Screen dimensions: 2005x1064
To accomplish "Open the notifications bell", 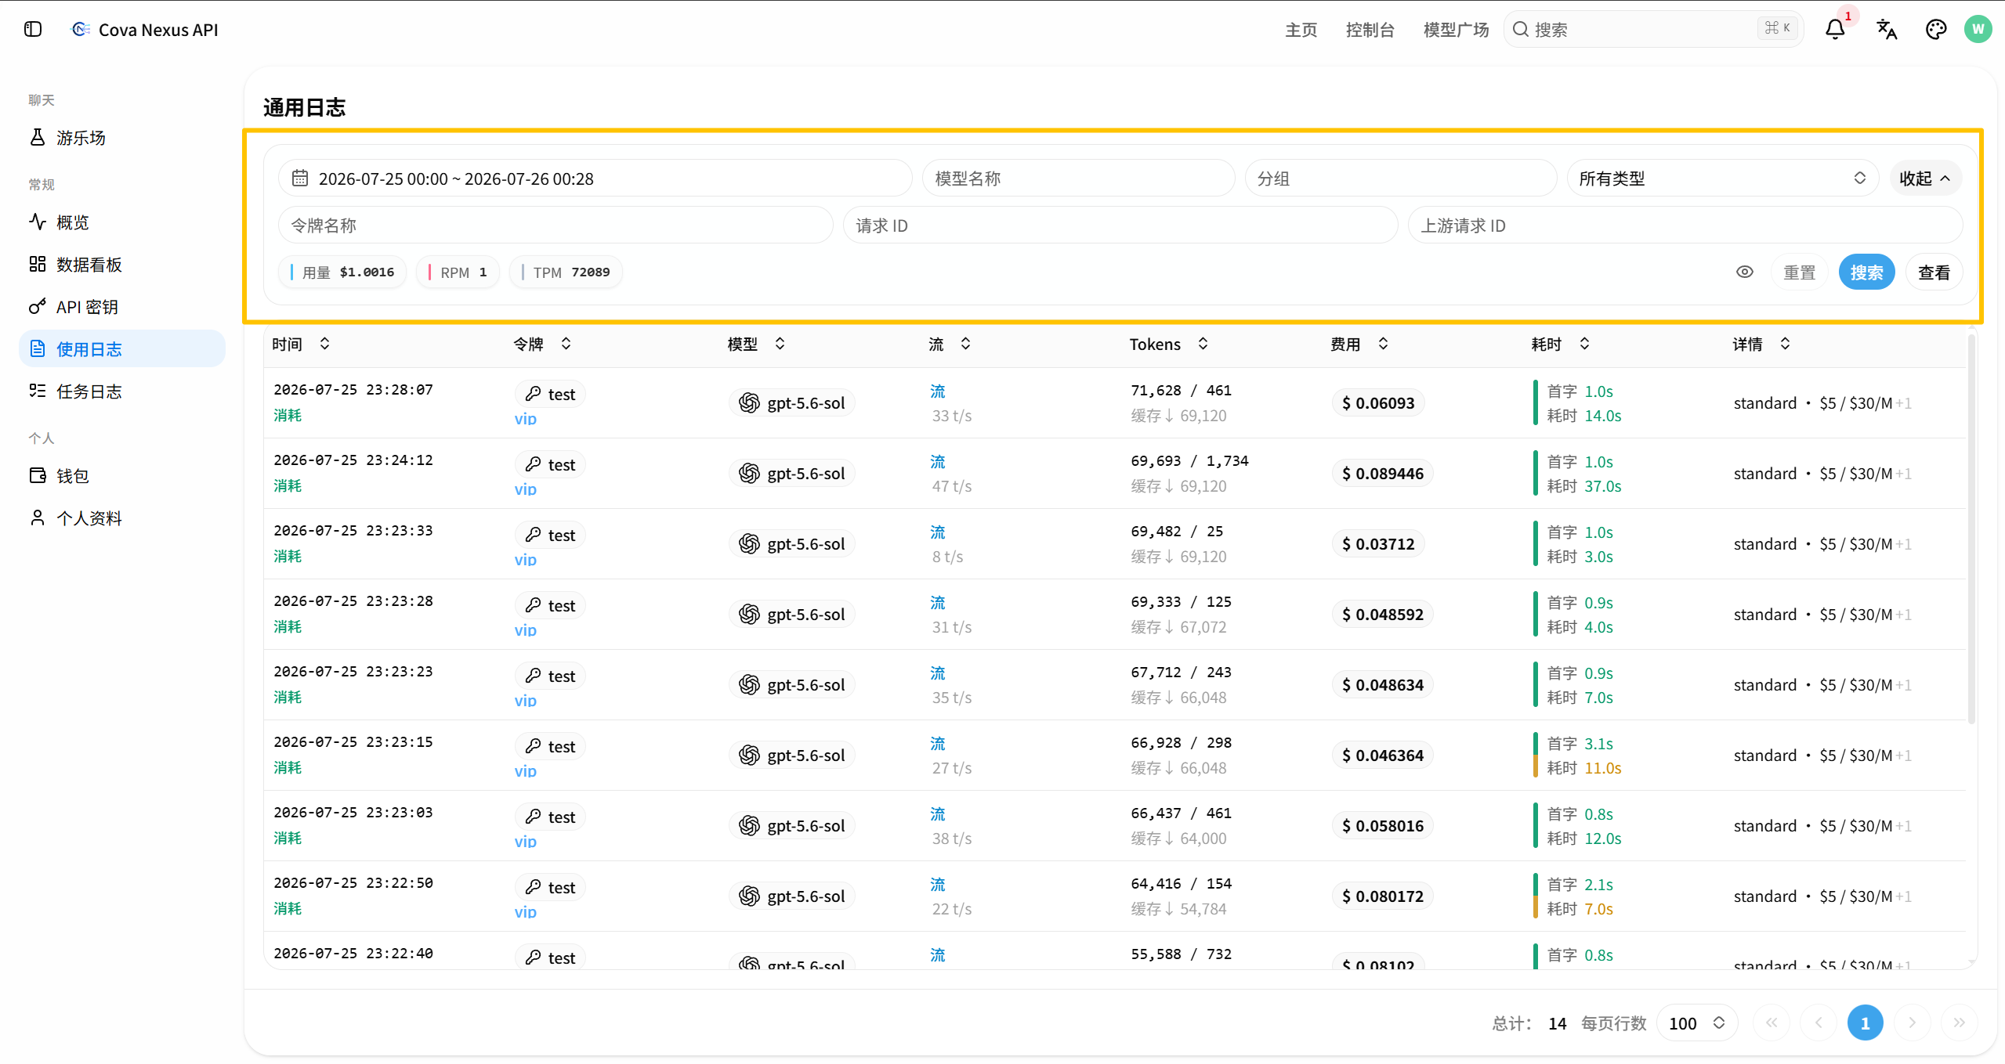I will pyautogui.click(x=1835, y=29).
